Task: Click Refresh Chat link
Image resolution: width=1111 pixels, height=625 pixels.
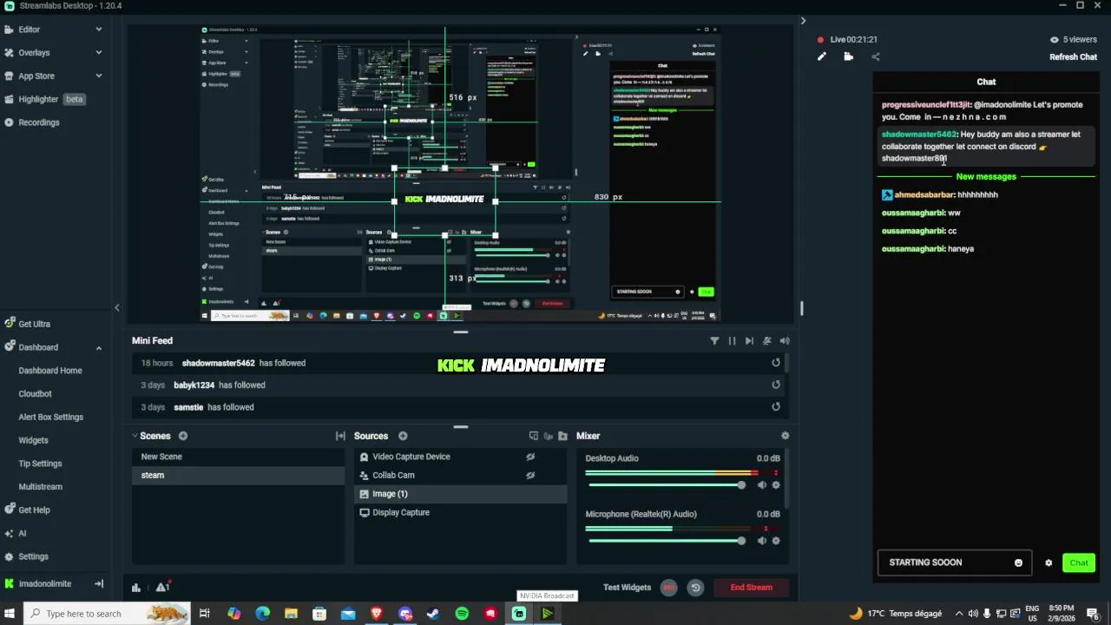Action: [x=1073, y=57]
